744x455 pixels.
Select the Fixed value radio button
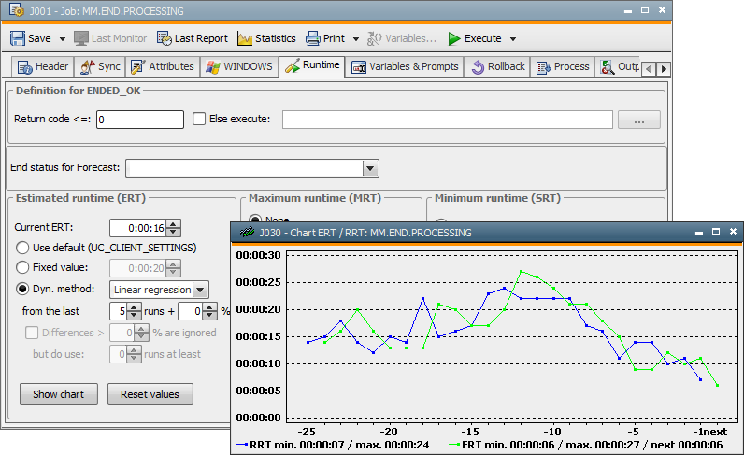point(22,267)
